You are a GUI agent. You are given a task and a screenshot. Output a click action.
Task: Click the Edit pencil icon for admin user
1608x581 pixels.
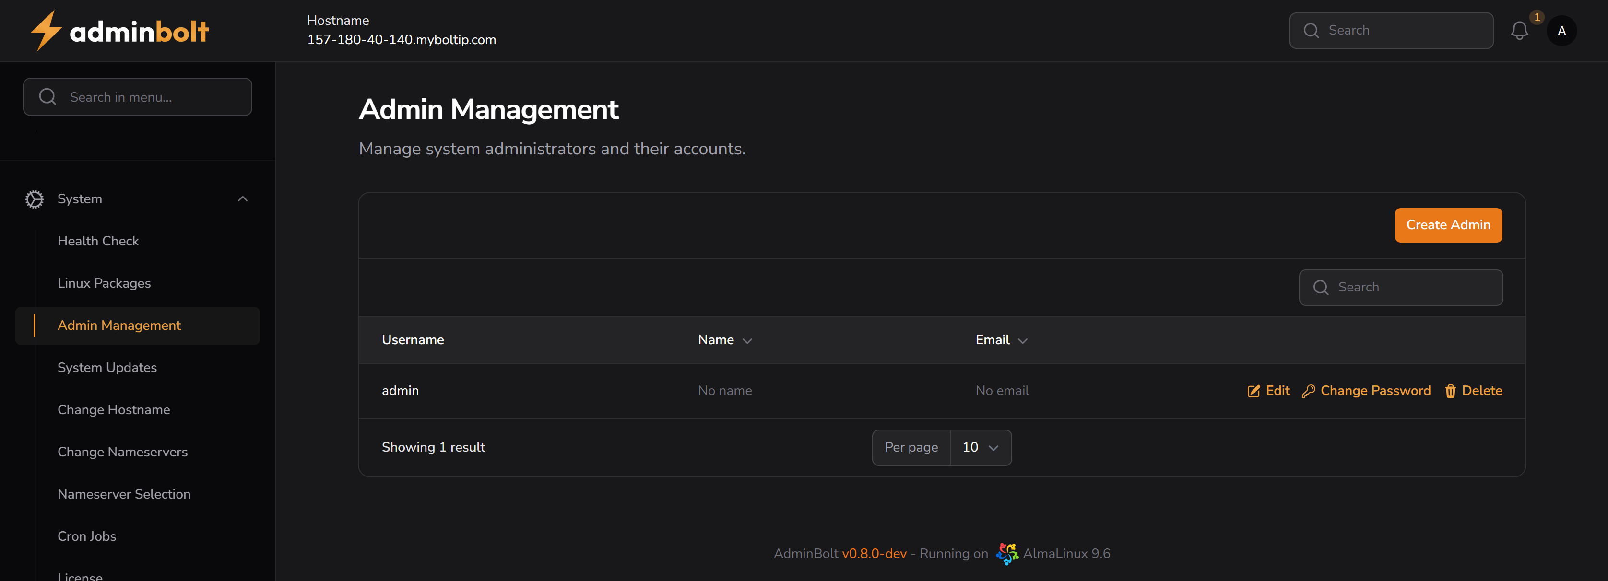pos(1253,391)
